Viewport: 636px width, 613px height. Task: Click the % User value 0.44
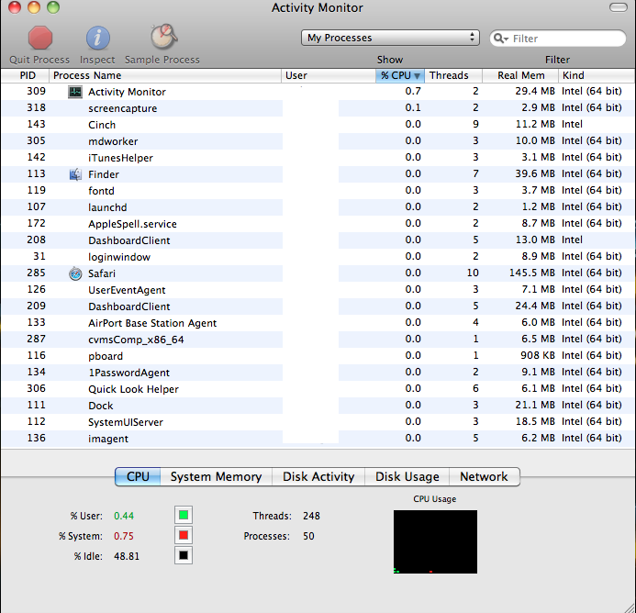(x=124, y=516)
